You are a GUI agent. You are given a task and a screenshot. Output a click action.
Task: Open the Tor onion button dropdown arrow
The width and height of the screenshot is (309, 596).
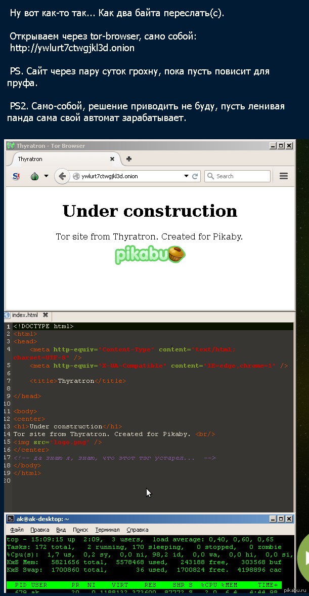46,176
